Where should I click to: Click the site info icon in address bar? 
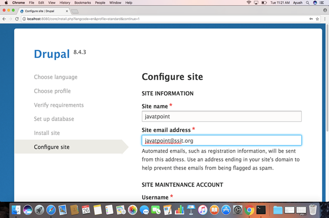pos(24,19)
